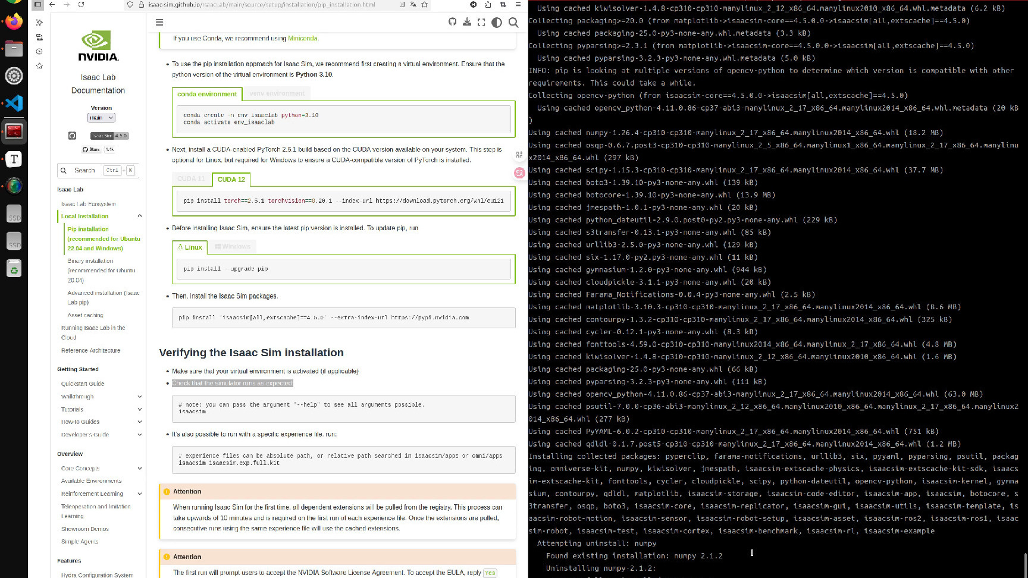The image size is (1028, 578).
Task: Open the browser sidebar bookmarks star icon
Action: coord(39,65)
